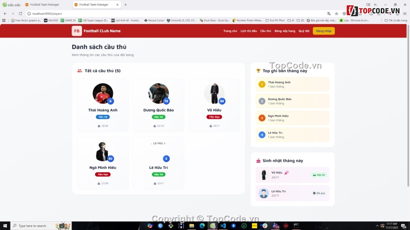
Task: Click the group icon beside Tất cả cầu thủ
Action: (79, 71)
